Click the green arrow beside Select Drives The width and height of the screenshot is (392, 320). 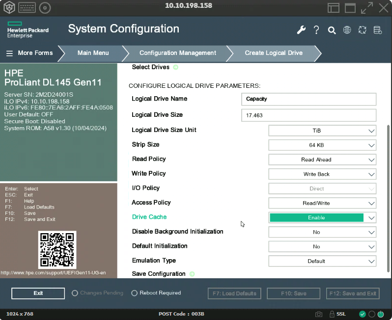(176, 67)
